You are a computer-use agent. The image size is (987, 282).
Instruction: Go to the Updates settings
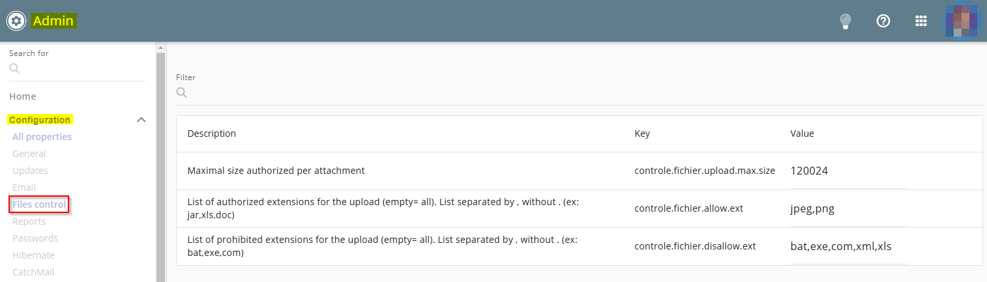click(x=30, y=171)
